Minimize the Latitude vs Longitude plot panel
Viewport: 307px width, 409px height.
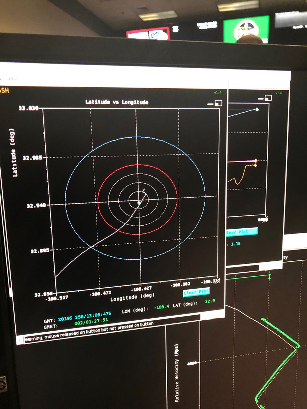coord(210,104)
